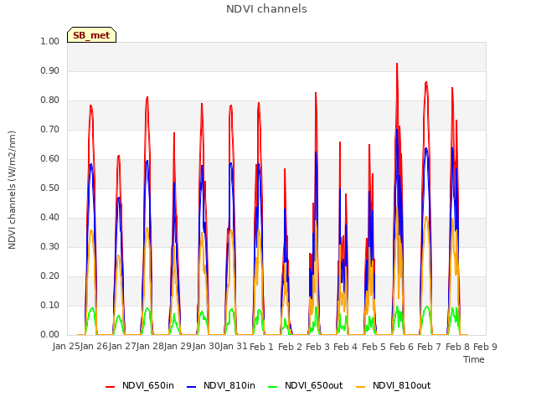Click the Jan 27 x-axis date label
This screenshot has height=402, width=536.
point(122,347)
